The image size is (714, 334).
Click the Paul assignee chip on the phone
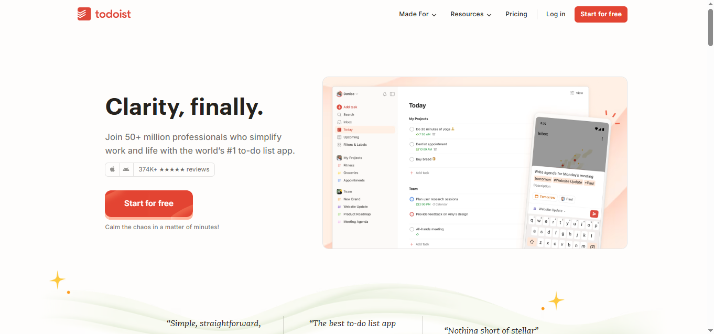[567, 199]
